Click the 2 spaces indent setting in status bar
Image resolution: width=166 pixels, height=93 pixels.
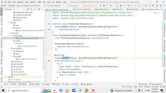147,87
